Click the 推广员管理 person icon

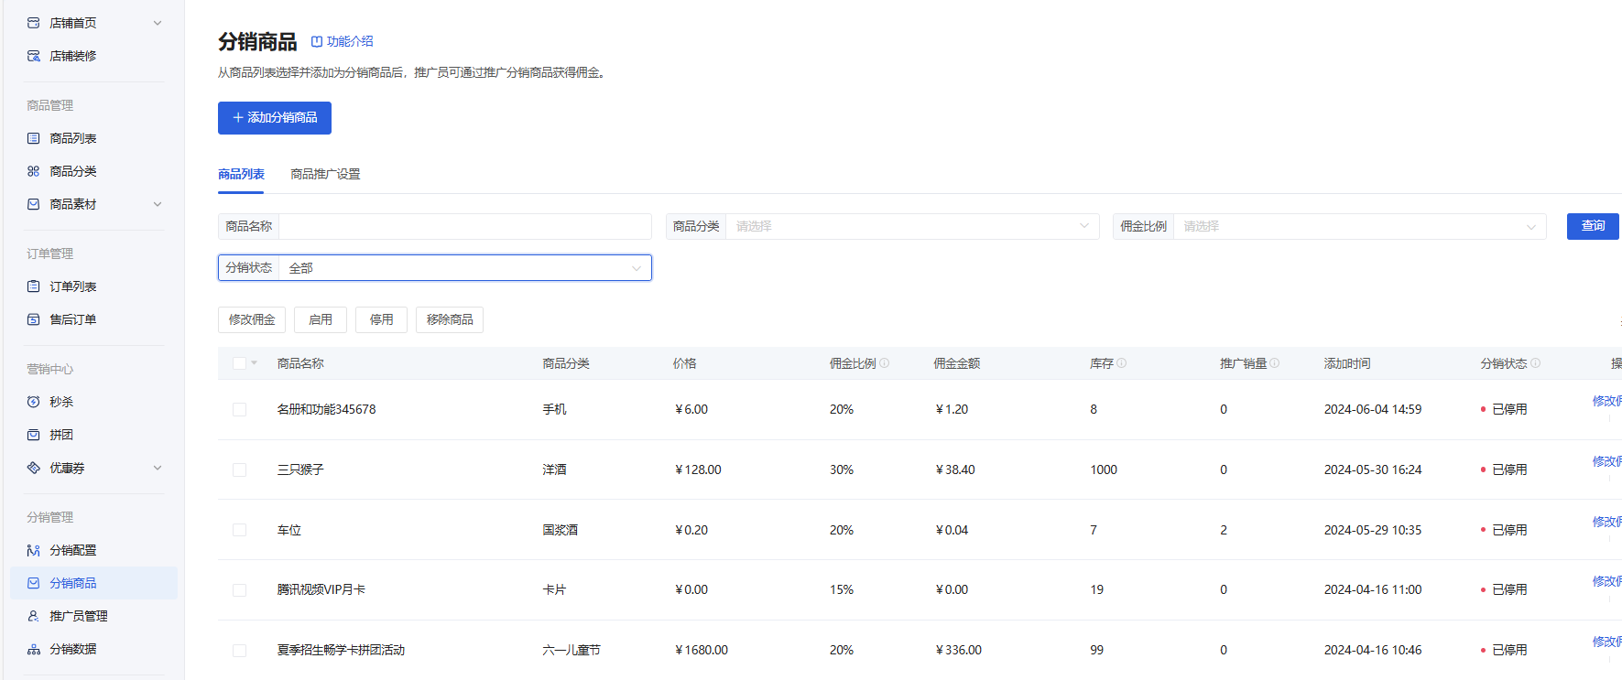pyautogui.click(x=34, y=616)
